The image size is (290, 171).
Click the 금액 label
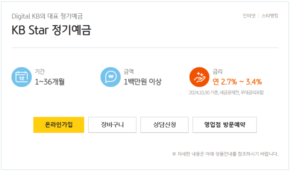click(129, 72)
